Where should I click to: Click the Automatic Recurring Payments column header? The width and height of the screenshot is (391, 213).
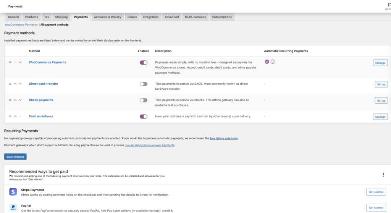286,51
